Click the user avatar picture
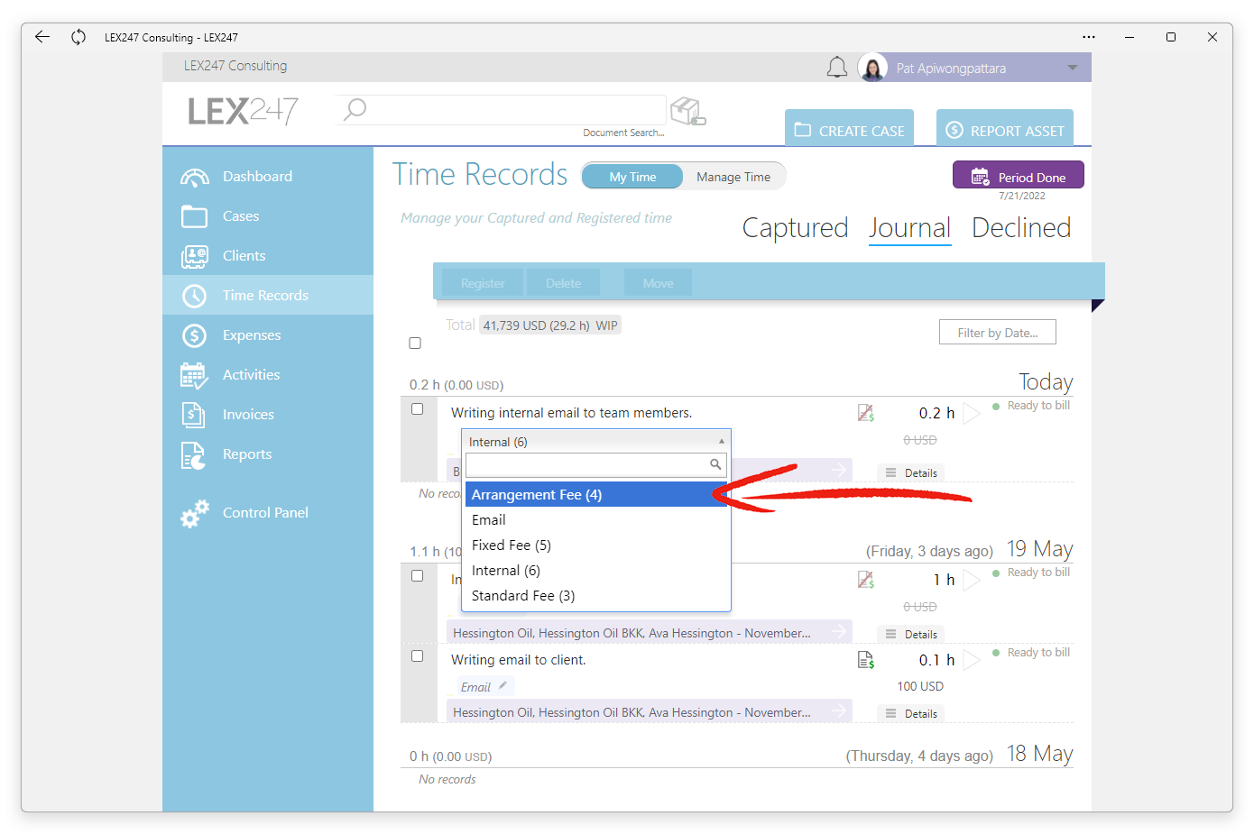The image size is (1254, 834). 872,68
